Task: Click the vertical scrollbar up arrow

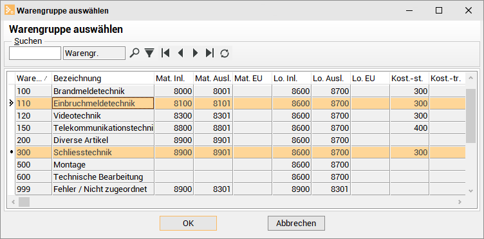Action: (x=470, y=78)
